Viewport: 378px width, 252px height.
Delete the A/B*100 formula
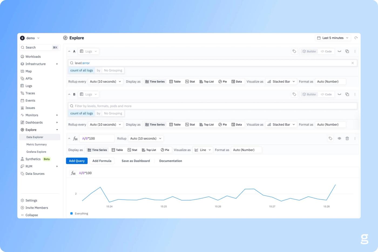pyautogui.click(x=347, y=138)
